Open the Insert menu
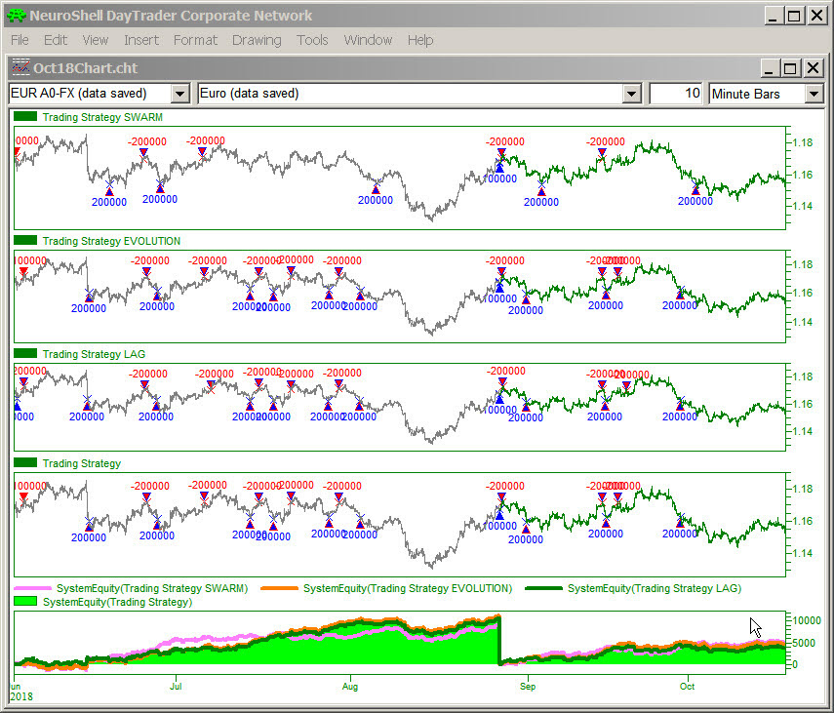The image size is (834, 713). click(141, 40)
